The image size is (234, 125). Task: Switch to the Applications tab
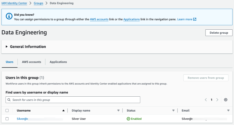[x=58, y=62]
